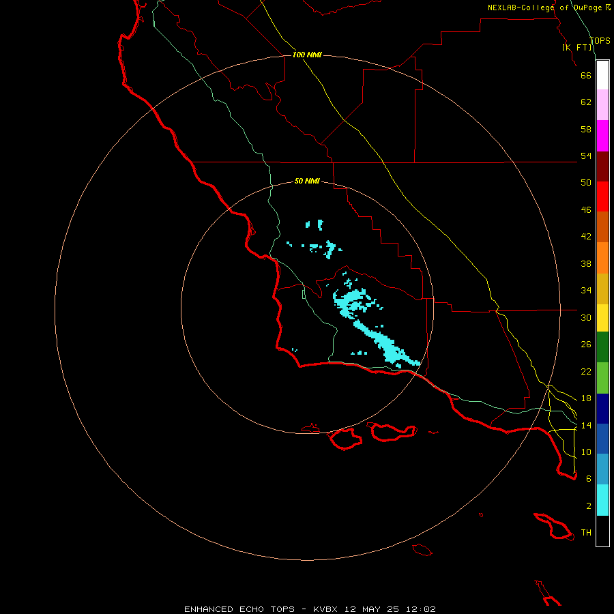Click the dark red 54 kft swatch
Image resolution: width=614 pixels, height=614 pixels.
602,166
